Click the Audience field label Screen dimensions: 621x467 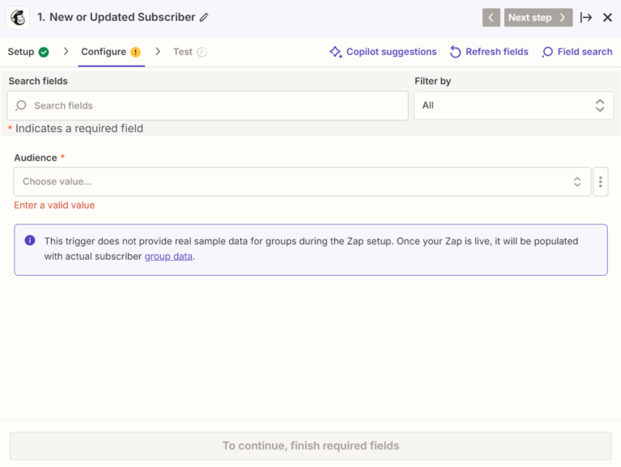coord(36,158)
